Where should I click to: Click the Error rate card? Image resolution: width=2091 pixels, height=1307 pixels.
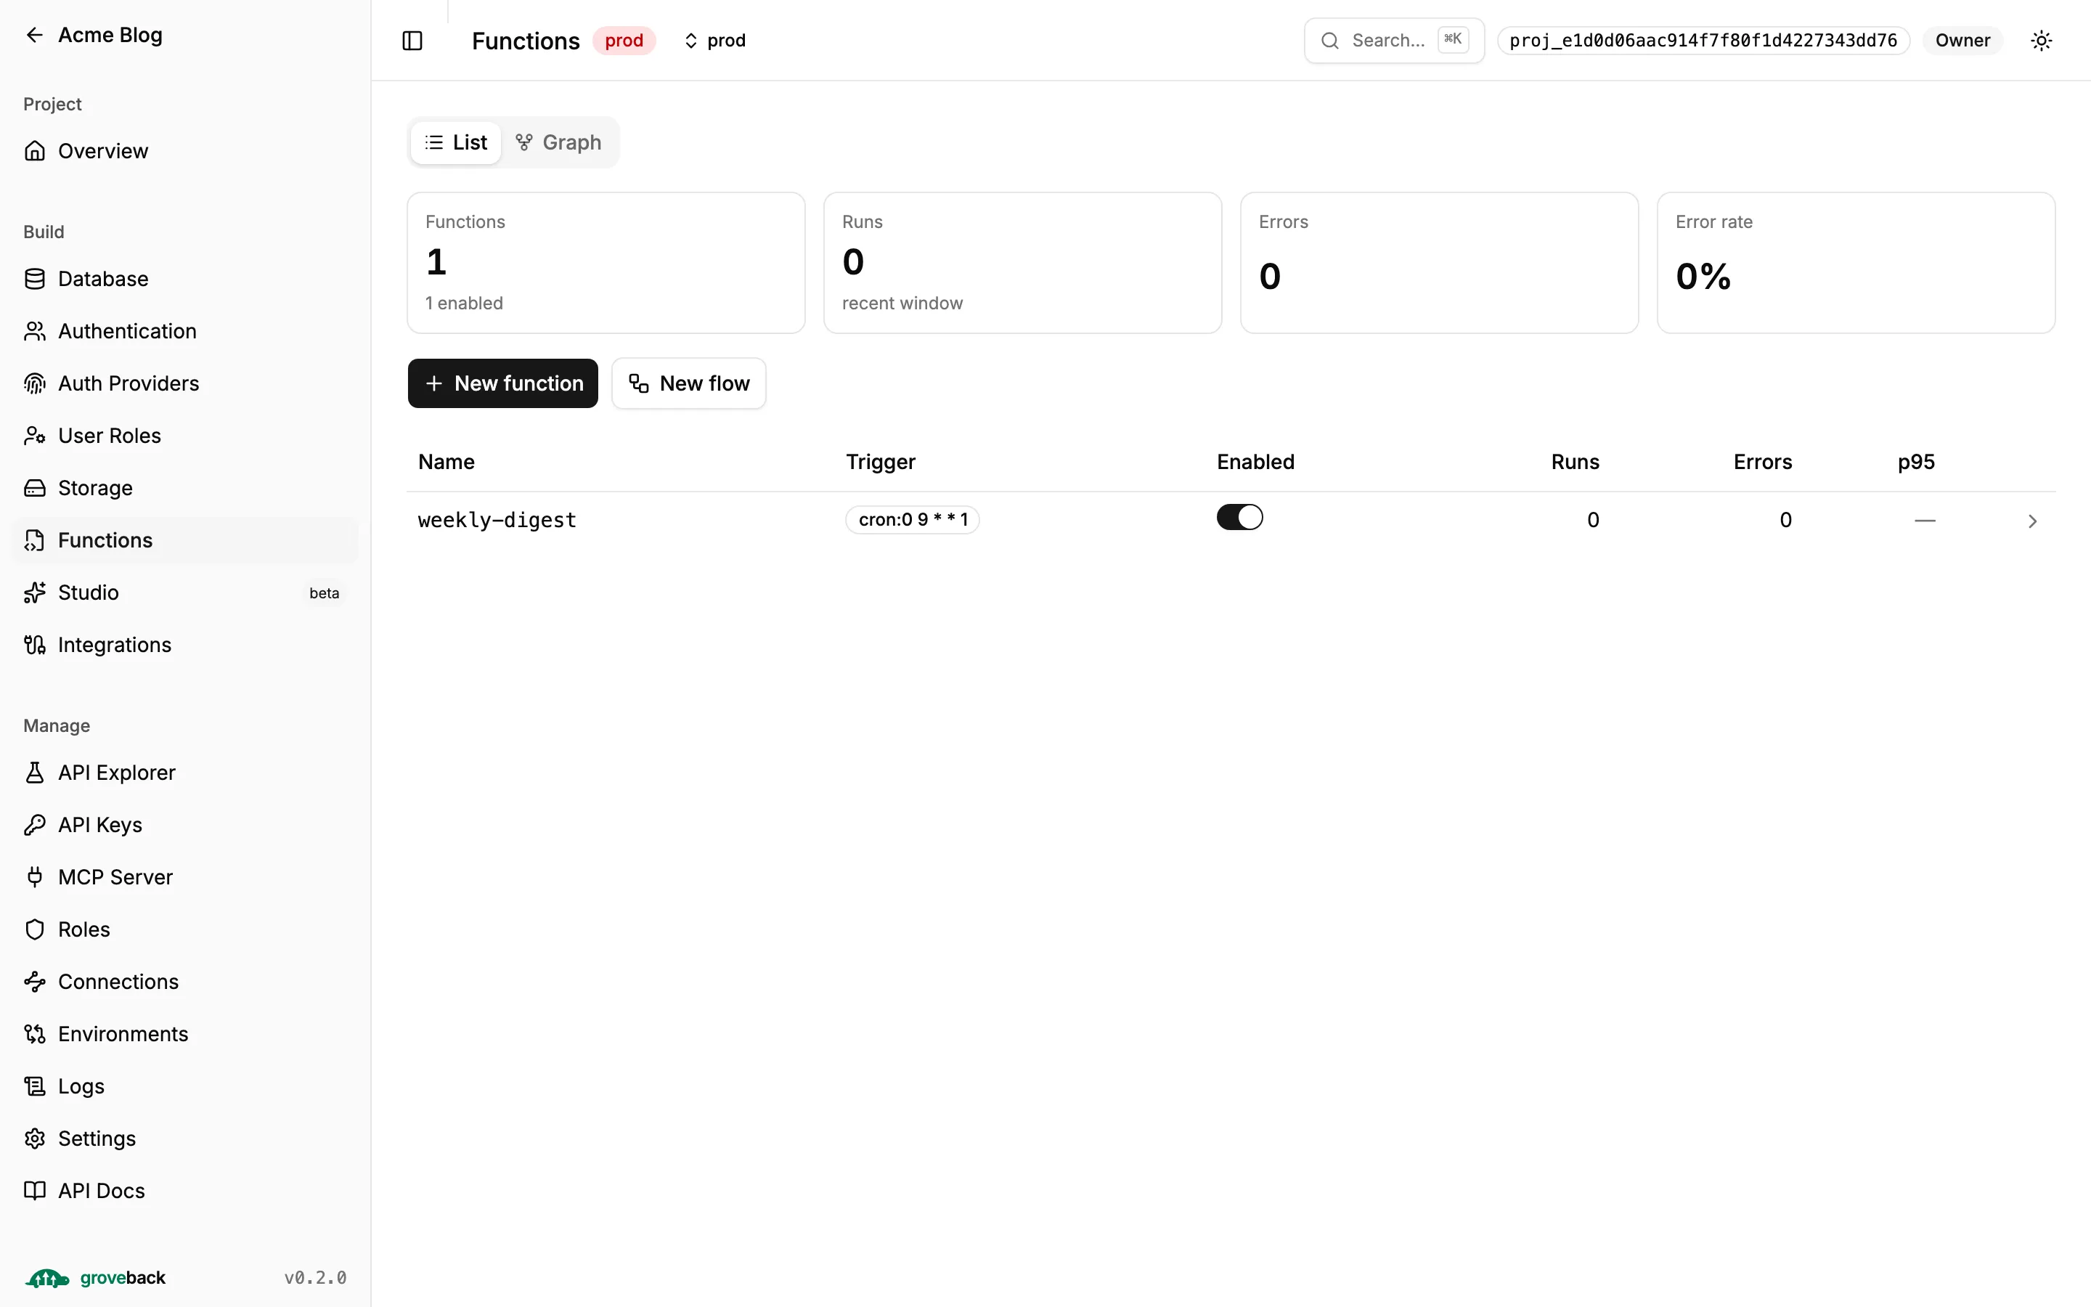pos(1856,263)
